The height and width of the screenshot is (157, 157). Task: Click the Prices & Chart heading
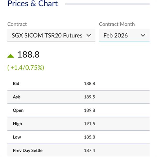coord(33,4)
